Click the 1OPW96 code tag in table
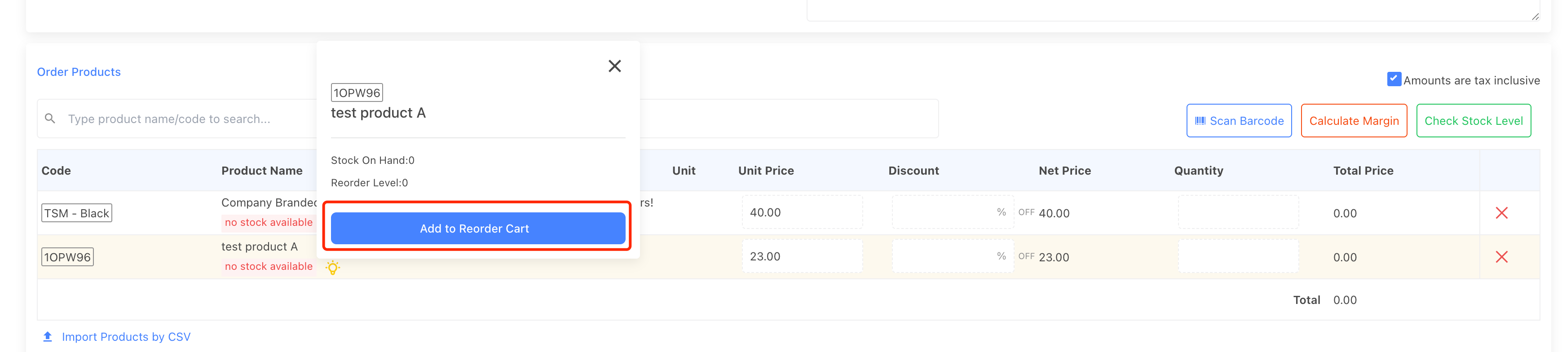 coord(67,257)
